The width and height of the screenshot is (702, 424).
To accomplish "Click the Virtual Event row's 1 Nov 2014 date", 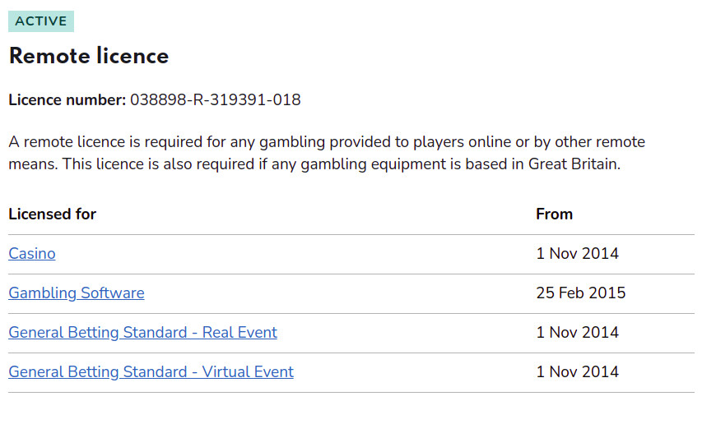I will [578, 371].
